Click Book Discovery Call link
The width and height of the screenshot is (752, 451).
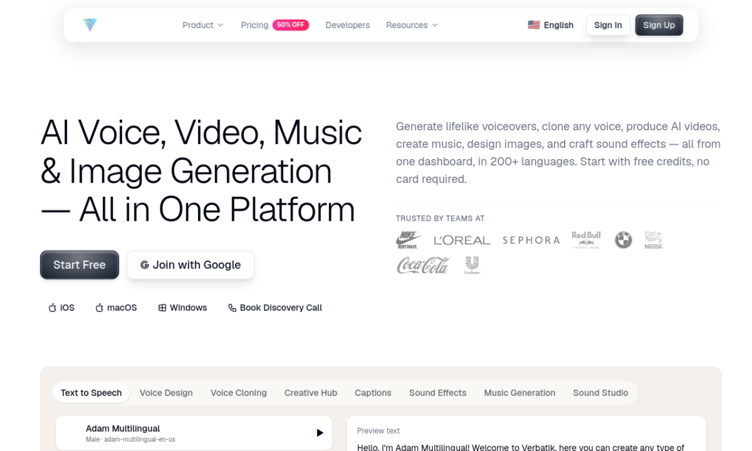[275, 308]
